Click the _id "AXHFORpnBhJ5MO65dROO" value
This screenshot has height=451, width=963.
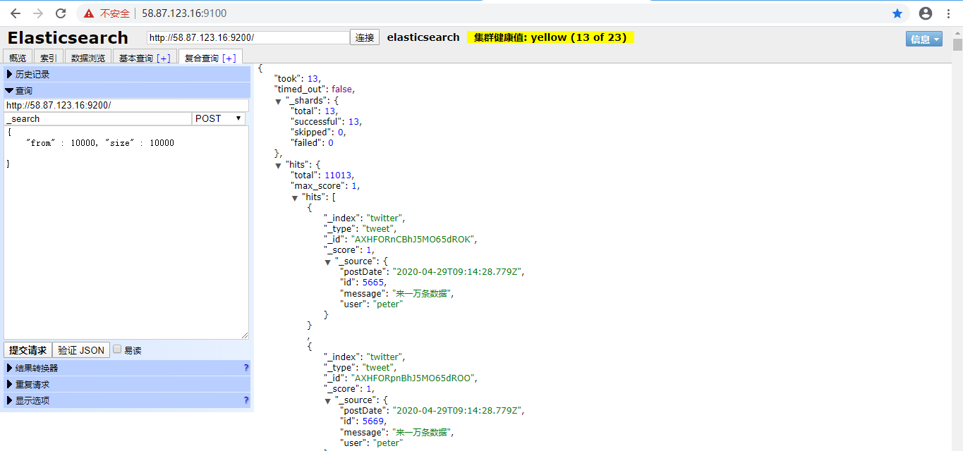click(414, 378)
